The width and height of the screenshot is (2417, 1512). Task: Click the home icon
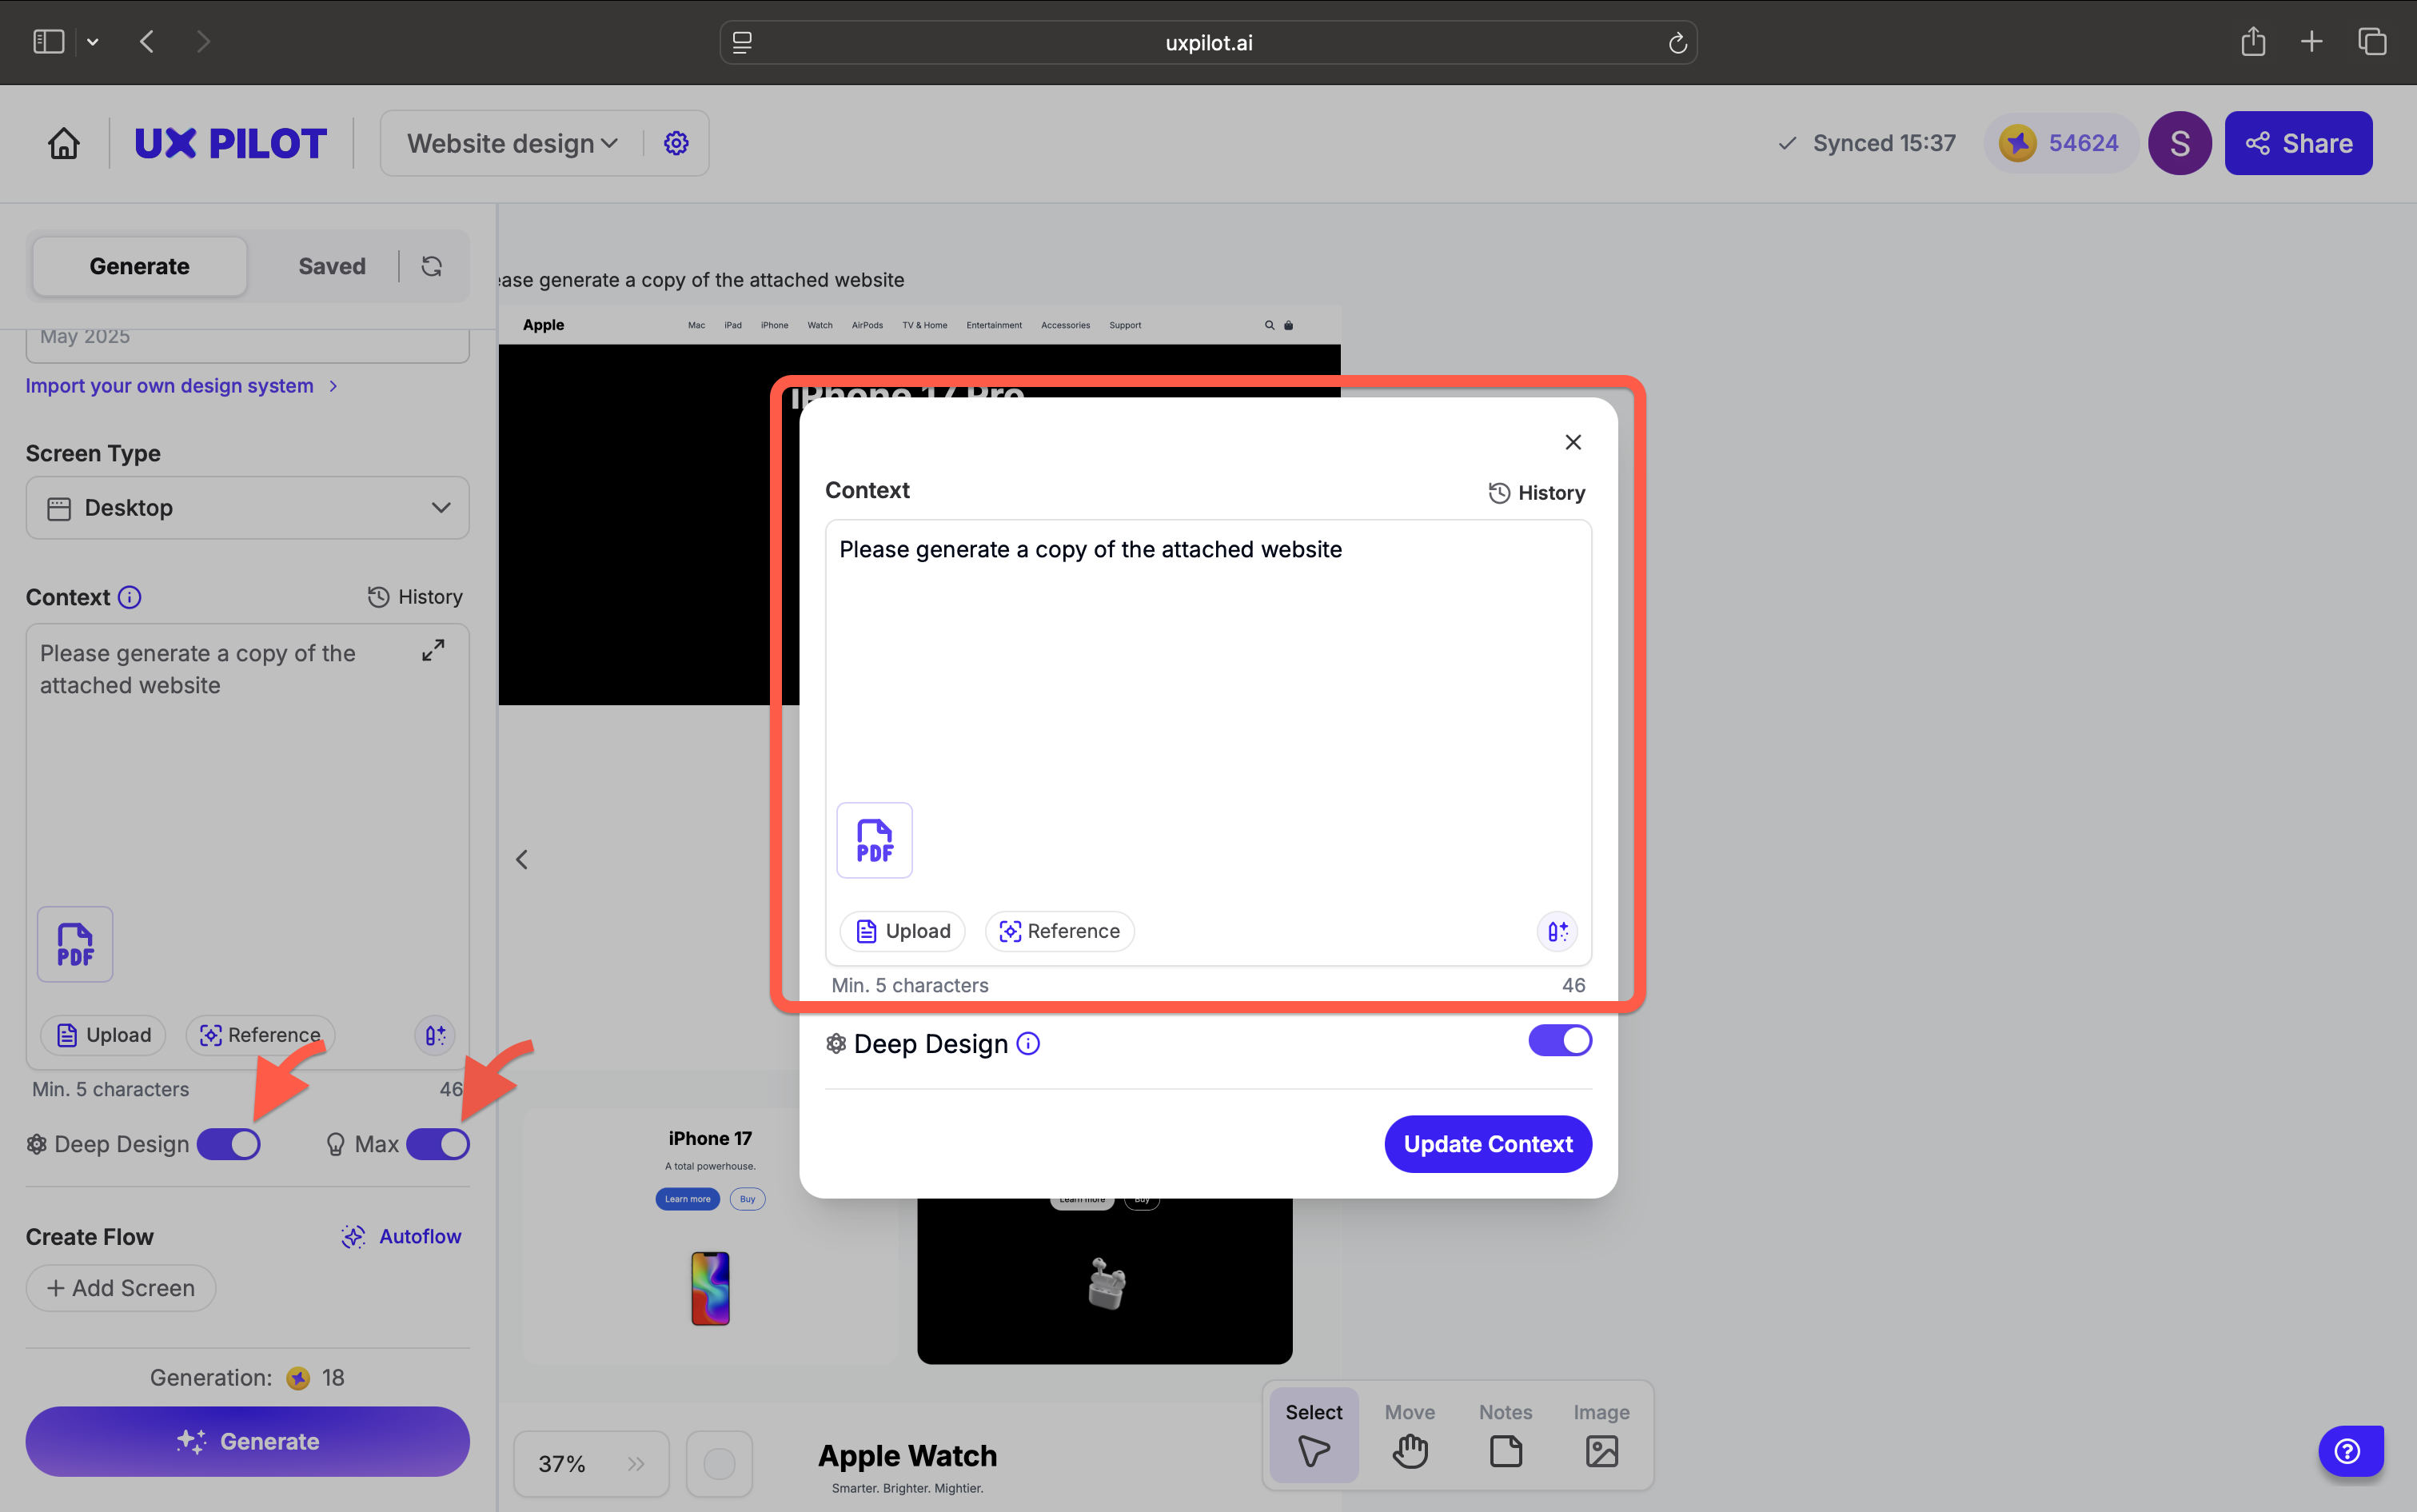click(64, 143)
